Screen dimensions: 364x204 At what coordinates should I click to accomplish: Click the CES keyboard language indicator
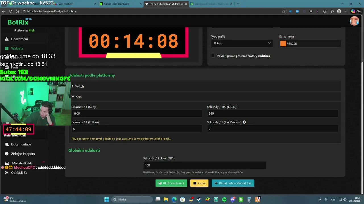tap(333, 199)
